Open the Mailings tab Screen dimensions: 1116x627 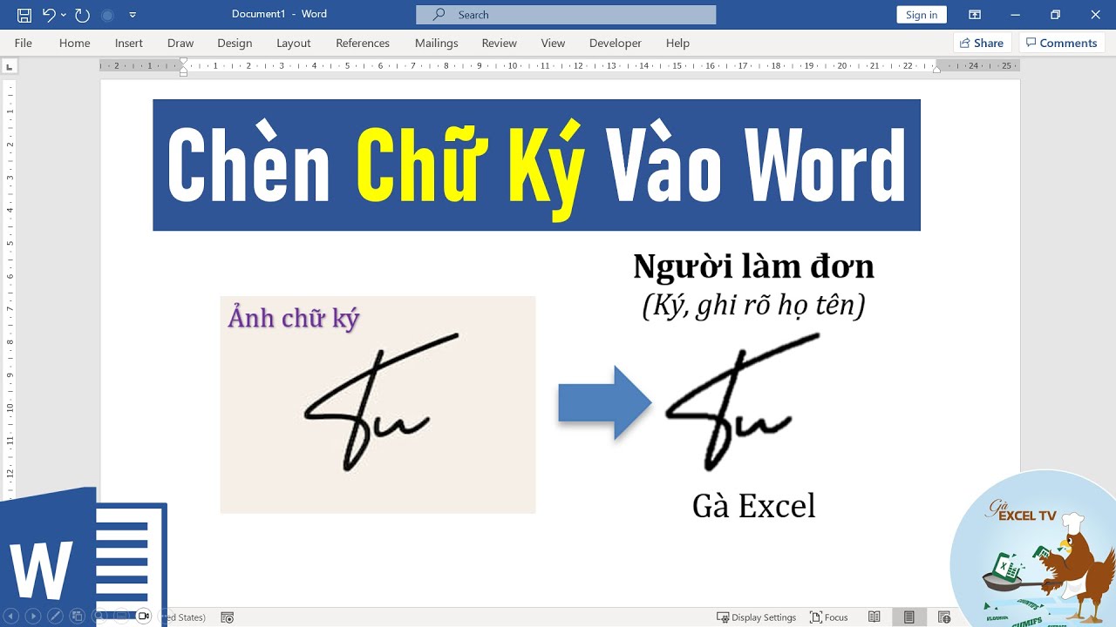(x=436, y=43)
